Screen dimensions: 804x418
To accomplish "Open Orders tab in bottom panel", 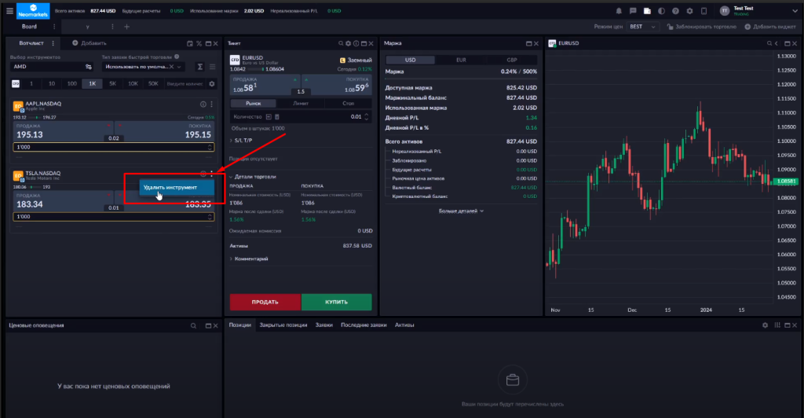I will click(324, 325).
